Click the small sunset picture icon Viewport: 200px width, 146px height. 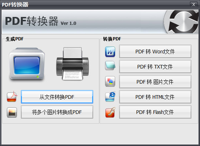click(12, 112)
